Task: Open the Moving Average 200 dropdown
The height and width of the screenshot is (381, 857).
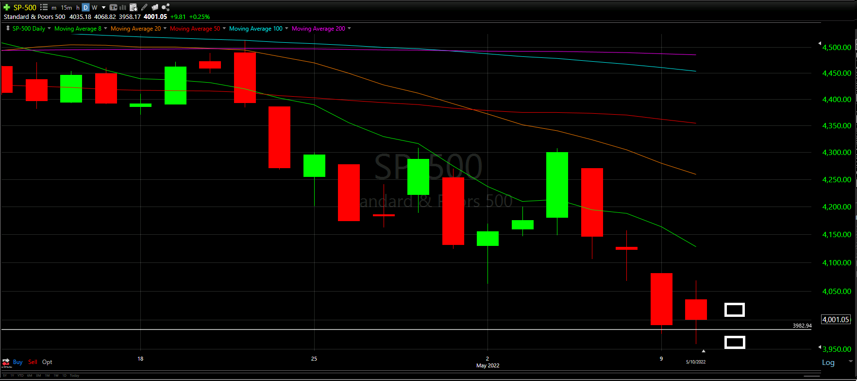Action: [x=349, y=28]
